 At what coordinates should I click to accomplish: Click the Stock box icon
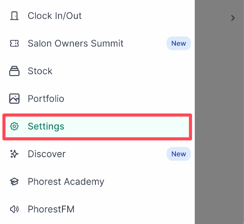(x=15, y=71)
